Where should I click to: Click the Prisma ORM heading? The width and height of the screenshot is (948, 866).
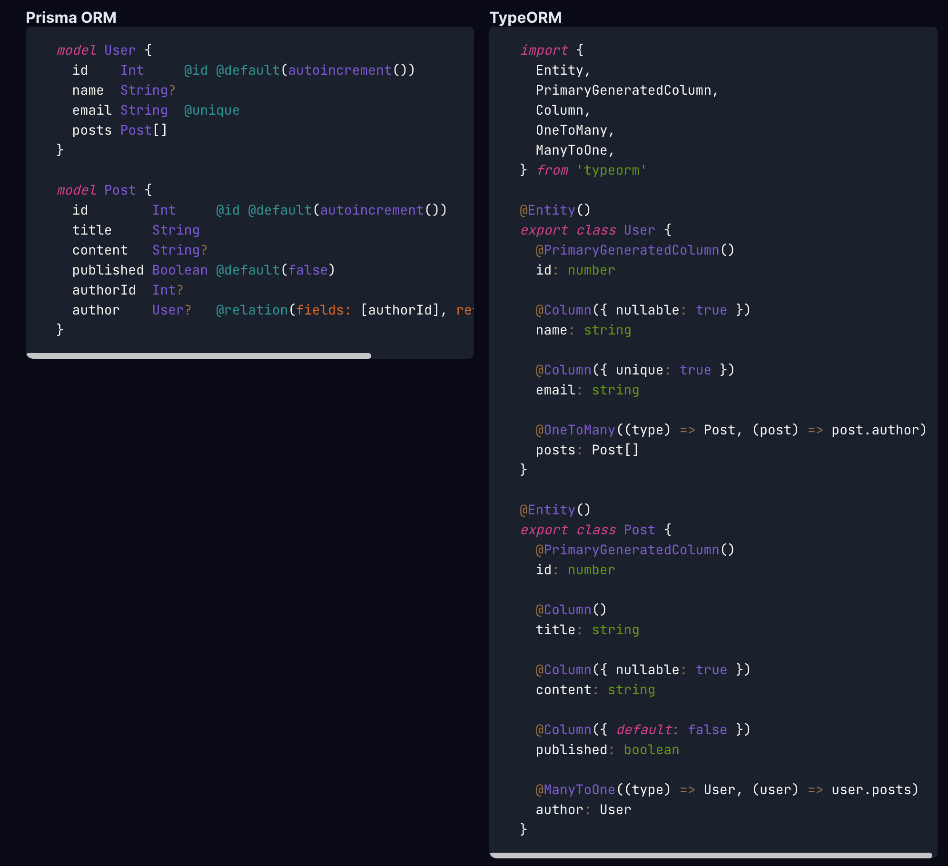click(71, 18)
